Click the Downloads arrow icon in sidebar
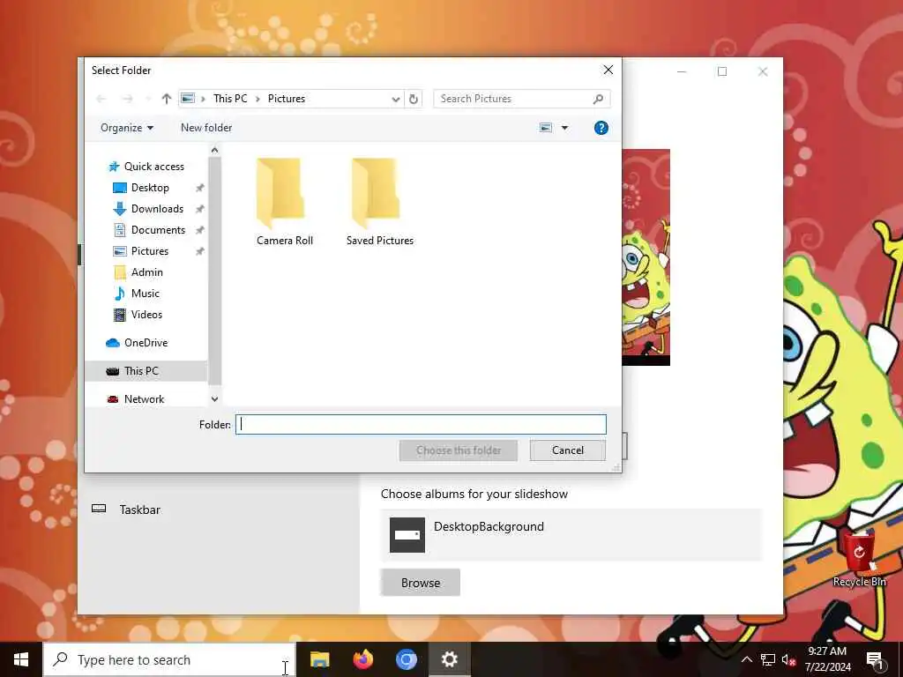 120,209
